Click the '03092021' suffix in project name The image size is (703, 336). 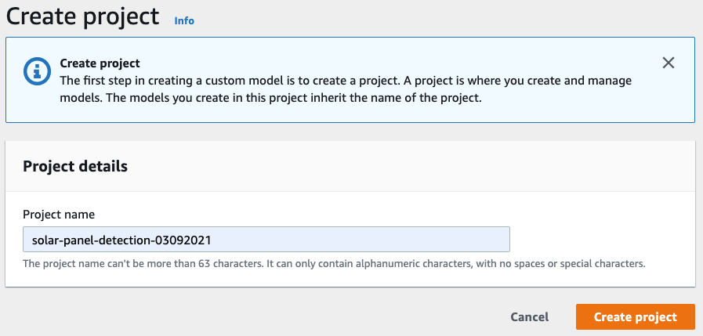187,239
